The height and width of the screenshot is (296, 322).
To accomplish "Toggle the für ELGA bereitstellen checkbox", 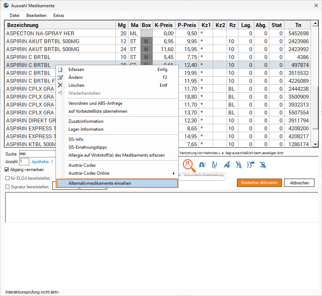I will (7, 178).
